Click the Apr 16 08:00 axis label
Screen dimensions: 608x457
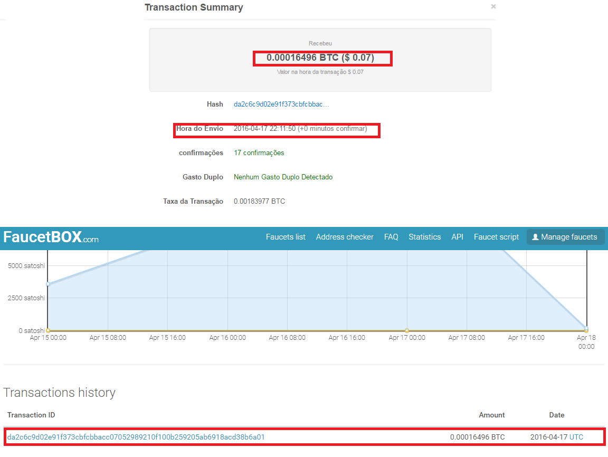(287, 338)
